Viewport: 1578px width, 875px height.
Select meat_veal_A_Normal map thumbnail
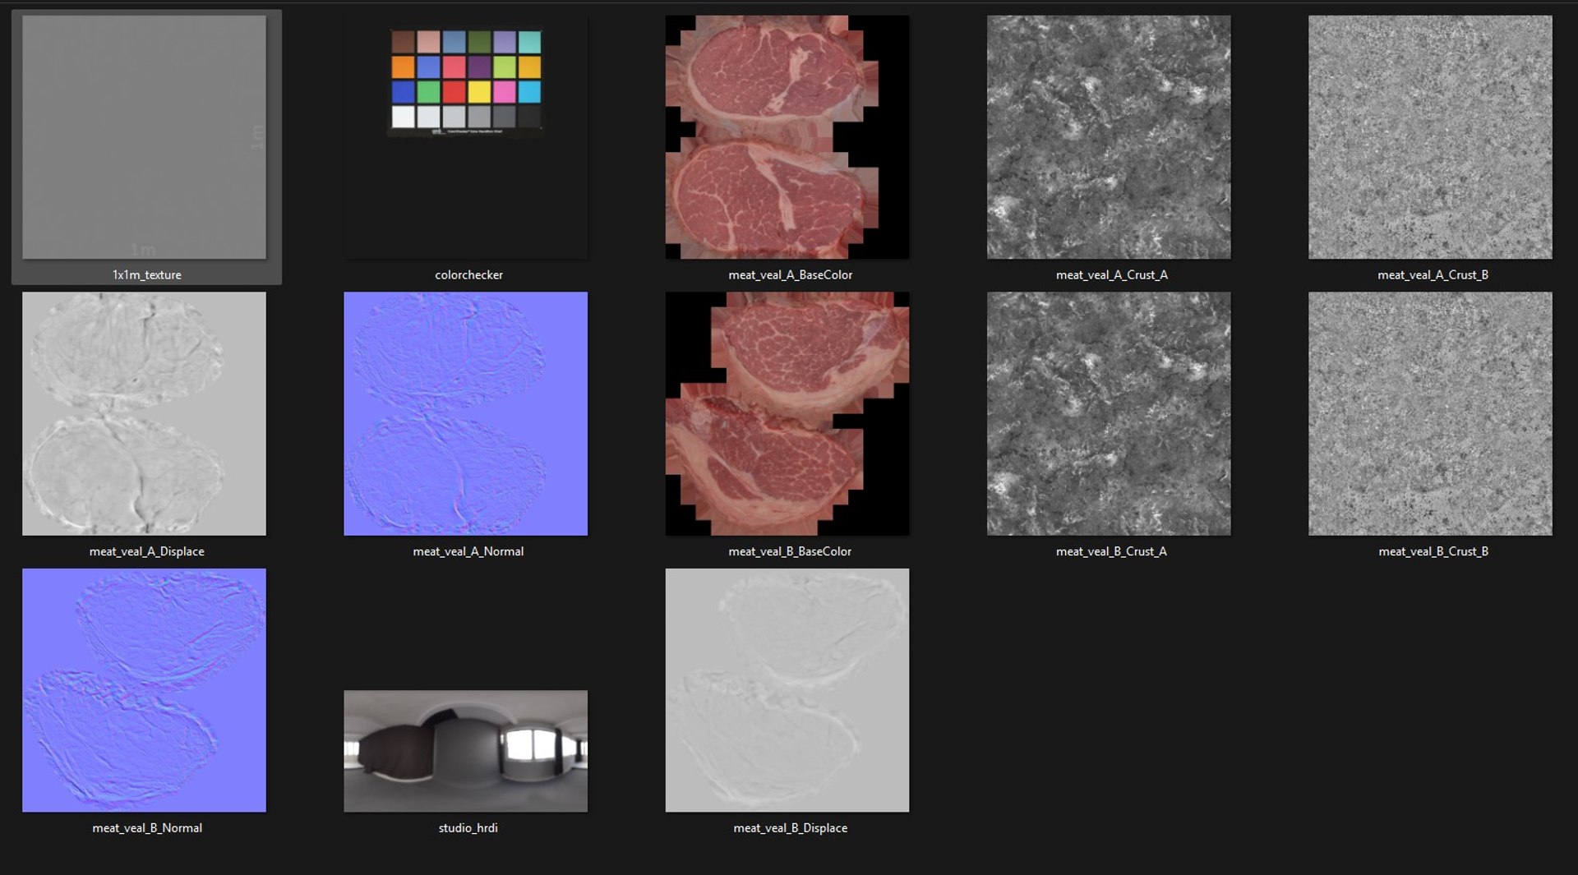[x=465, y=413]
